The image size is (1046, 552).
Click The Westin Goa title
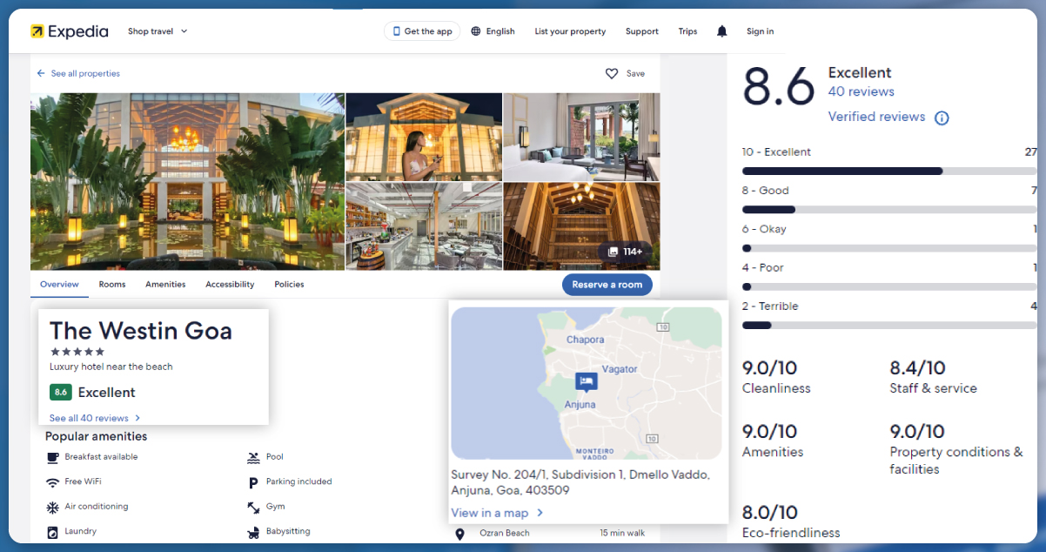(x=141, y=331)
